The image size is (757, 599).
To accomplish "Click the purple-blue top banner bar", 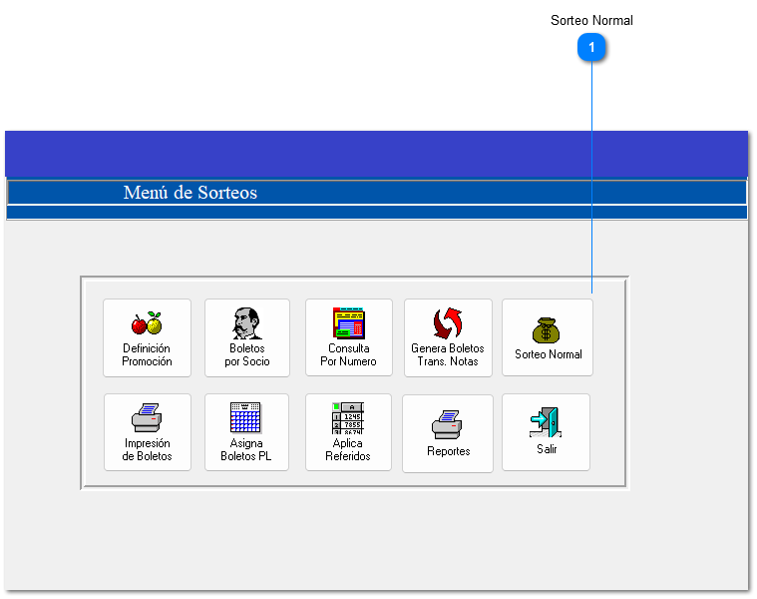I will (376, 154).
